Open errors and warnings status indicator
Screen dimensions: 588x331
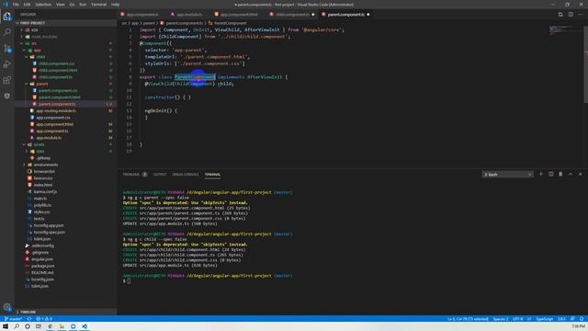[44, 319]
